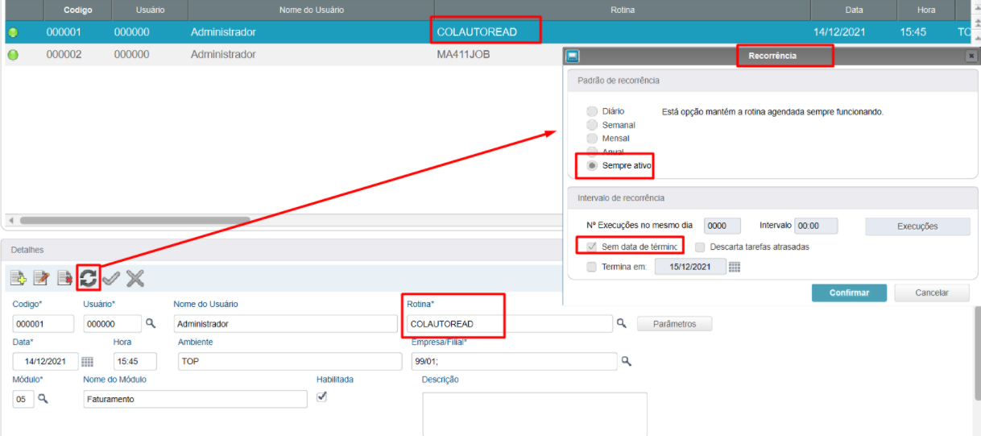The height and width of the screenshot is (436, 981).
Task: Select the MA411JOB row cell
Action: 463,54
